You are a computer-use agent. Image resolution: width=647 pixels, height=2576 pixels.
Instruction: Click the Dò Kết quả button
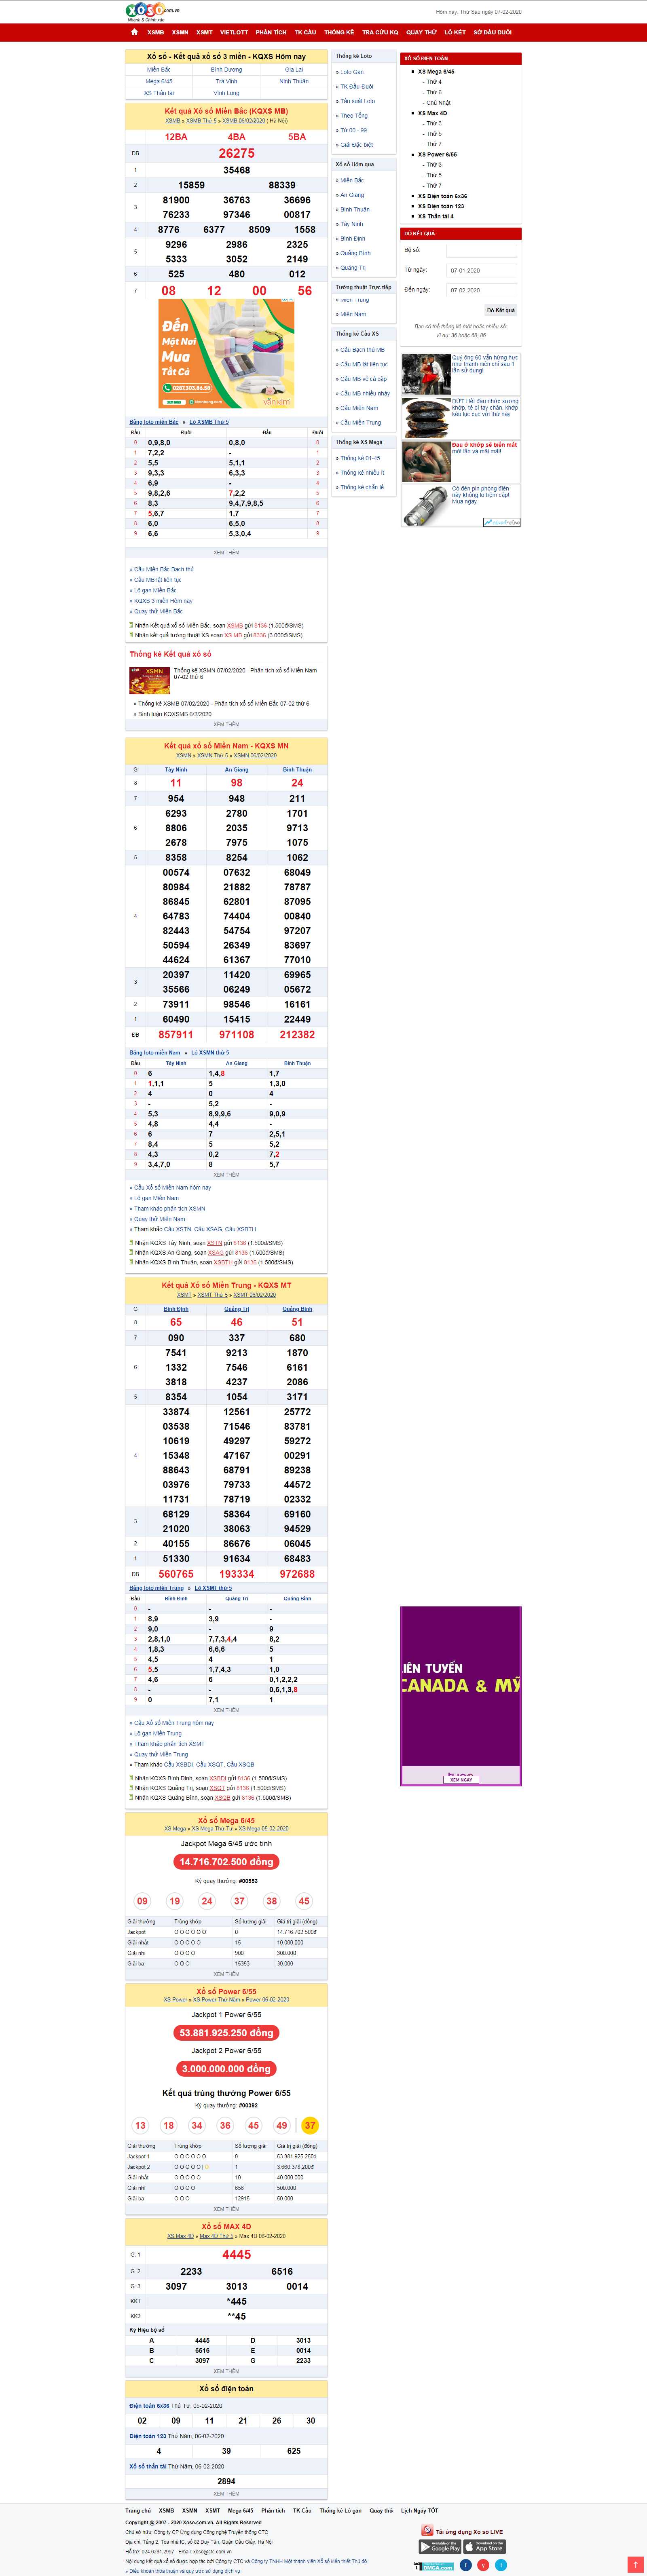click(500, 310)
